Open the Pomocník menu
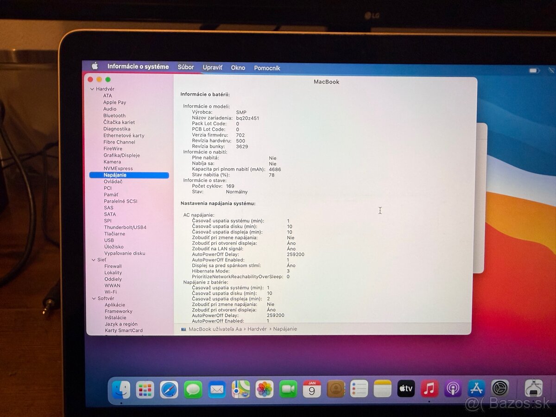 point(267,67)
